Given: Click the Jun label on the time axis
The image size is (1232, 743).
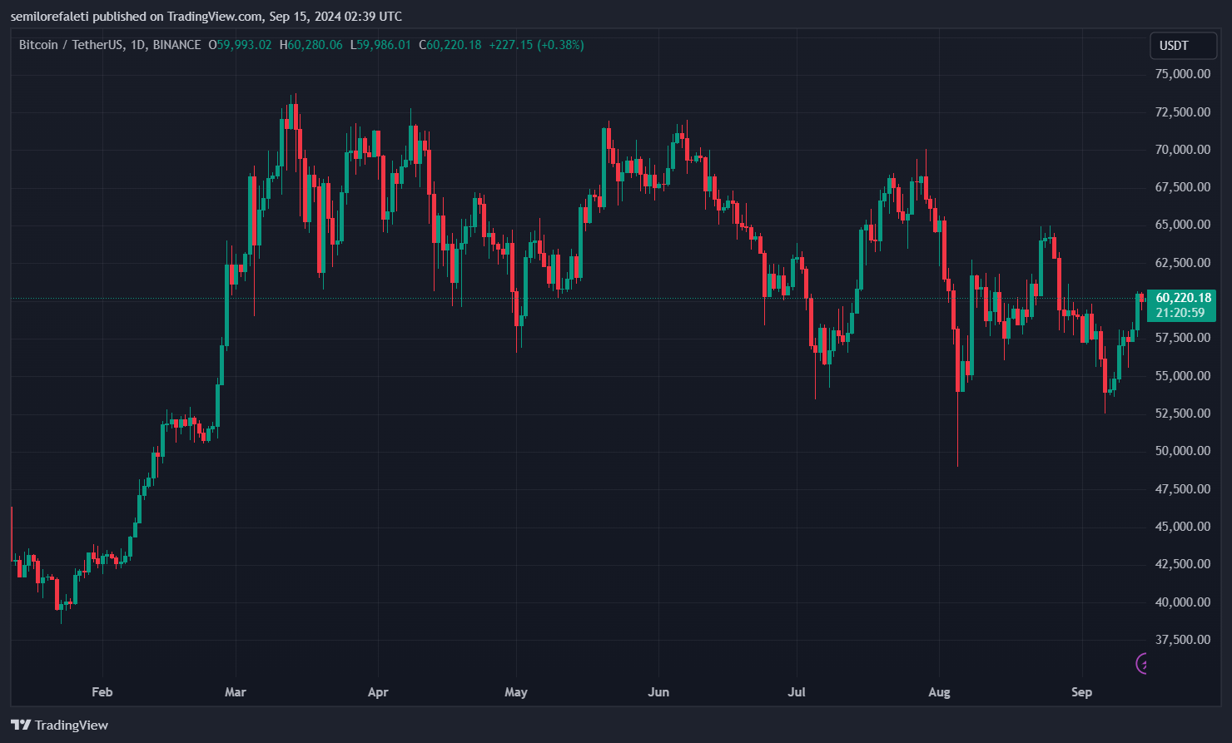Looking at the screenshot, I should (658, 692).
